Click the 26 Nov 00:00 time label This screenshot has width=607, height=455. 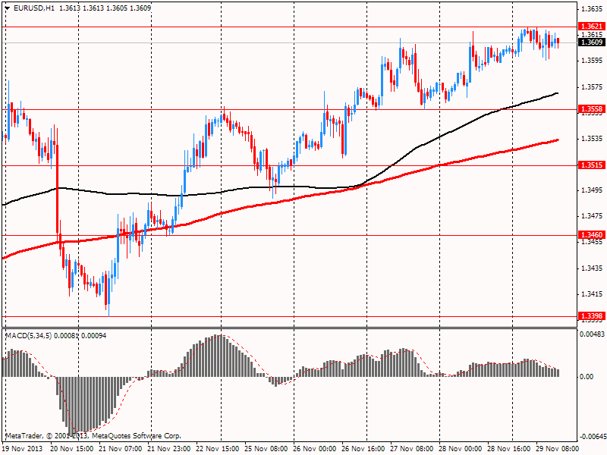pos(315,449)
